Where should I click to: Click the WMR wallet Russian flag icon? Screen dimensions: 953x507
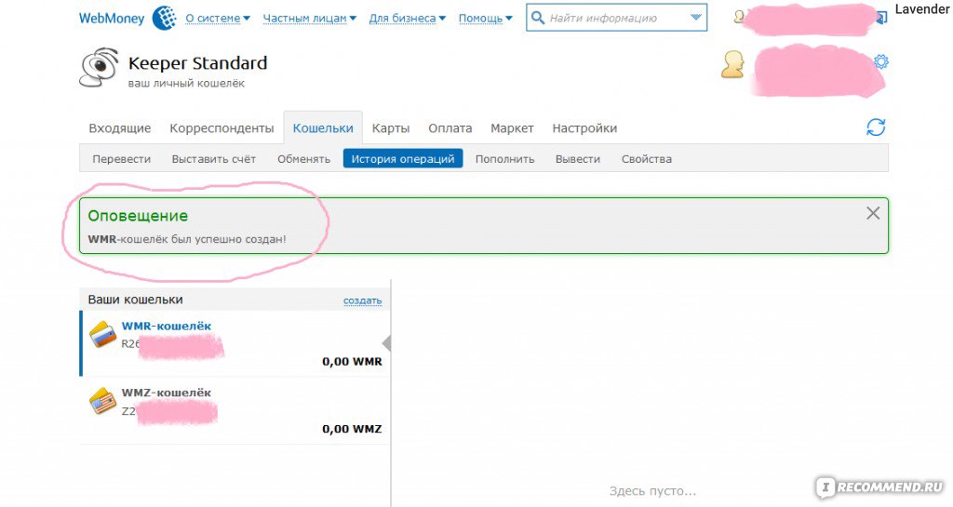point(103,334)
